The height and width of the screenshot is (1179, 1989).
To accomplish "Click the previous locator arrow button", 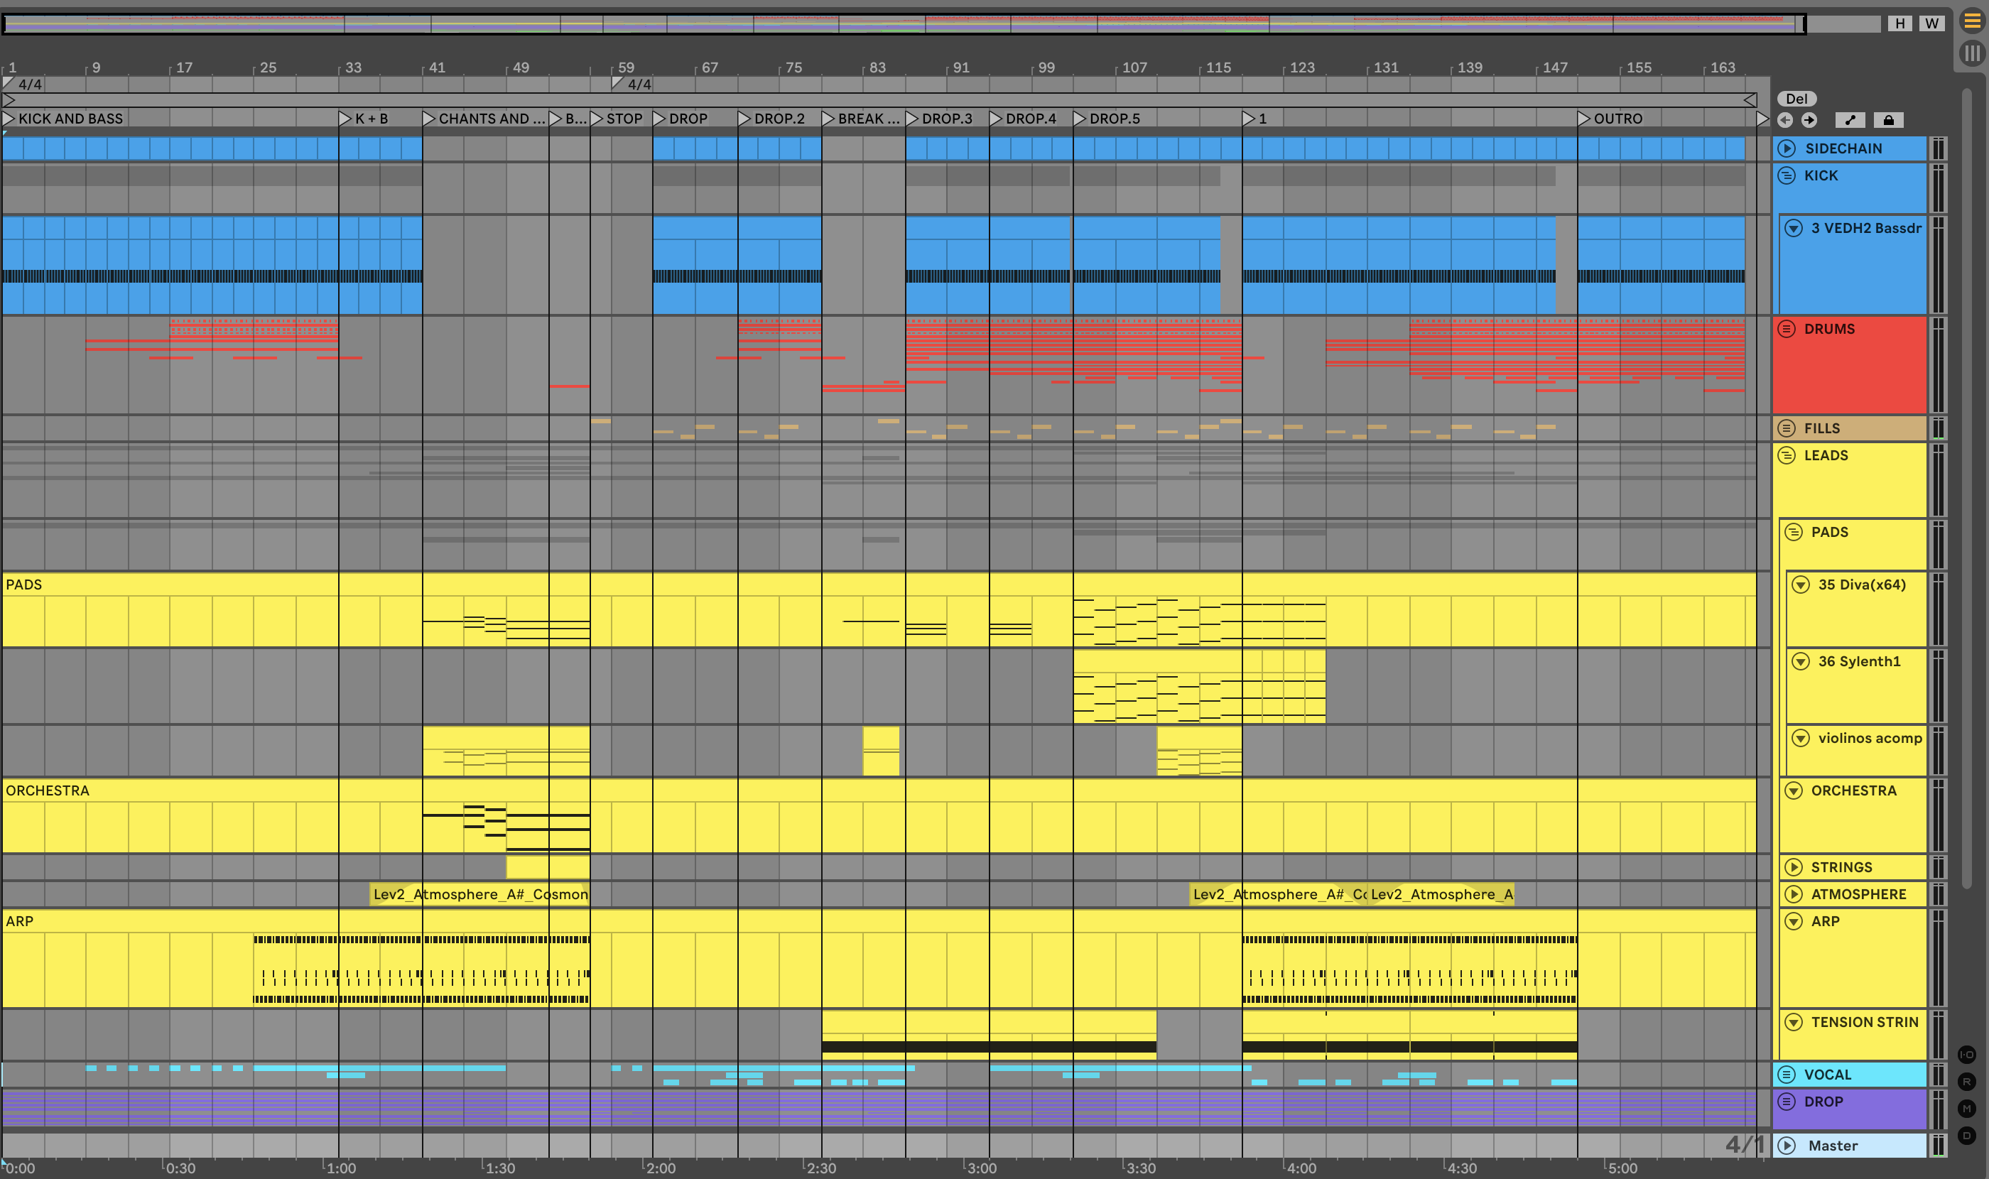I will coord(1786,120).
